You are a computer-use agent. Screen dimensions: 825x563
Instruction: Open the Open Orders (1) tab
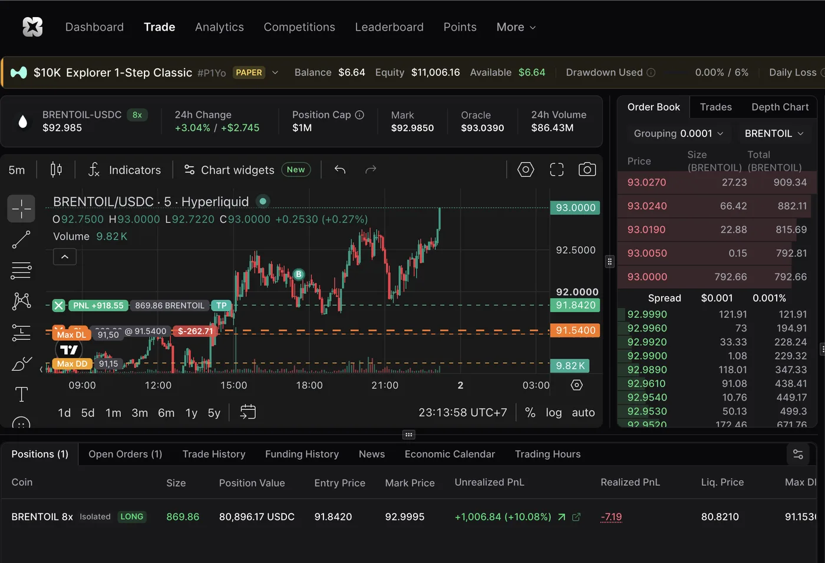click(126, 454)
